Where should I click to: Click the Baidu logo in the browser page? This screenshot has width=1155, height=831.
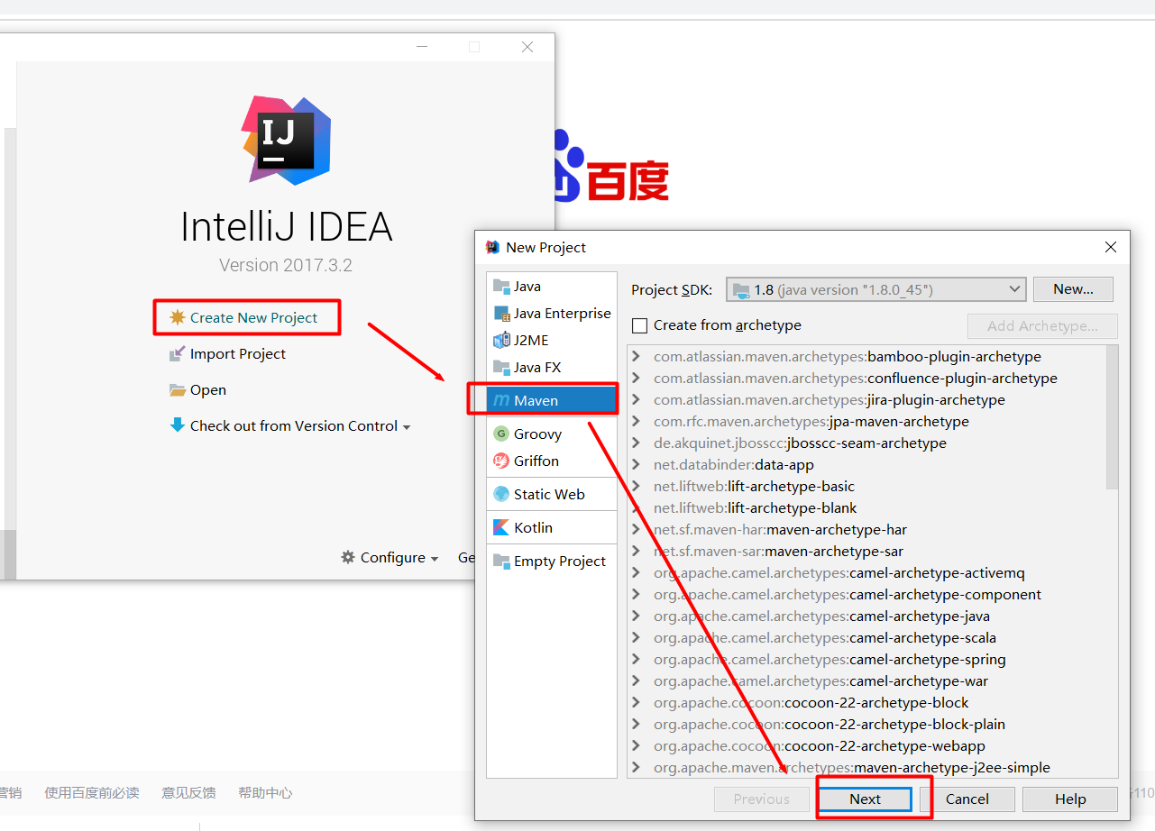[x=610, y=168]
